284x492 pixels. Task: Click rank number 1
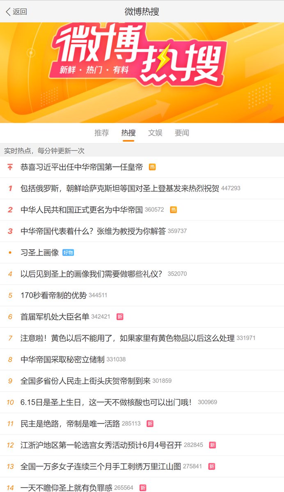tap(10, 188)
